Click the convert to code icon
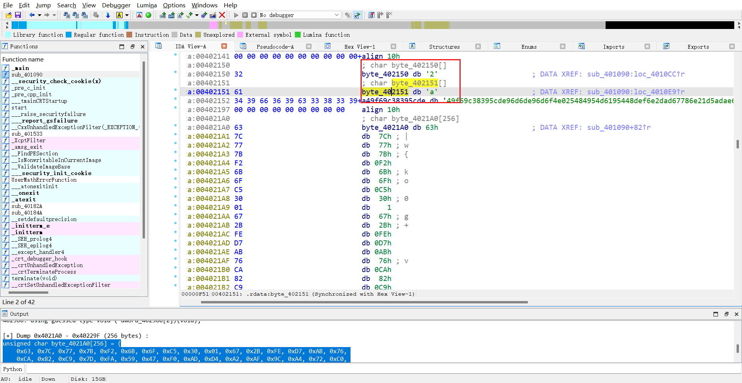This screenshot has height=383, width=742. 163,15
